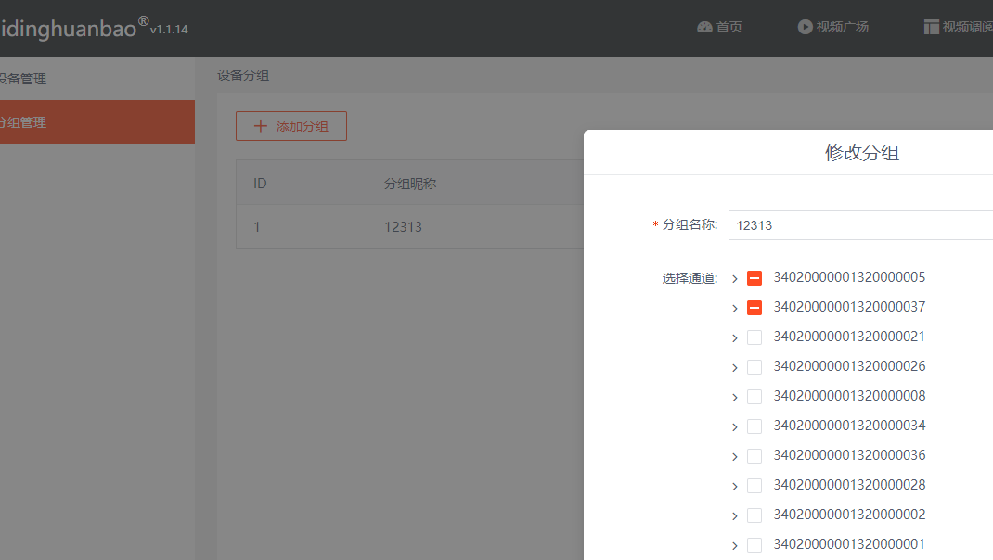Click the 添加分组 button
This screenshot has height=560, width=993.
point(291,126)
